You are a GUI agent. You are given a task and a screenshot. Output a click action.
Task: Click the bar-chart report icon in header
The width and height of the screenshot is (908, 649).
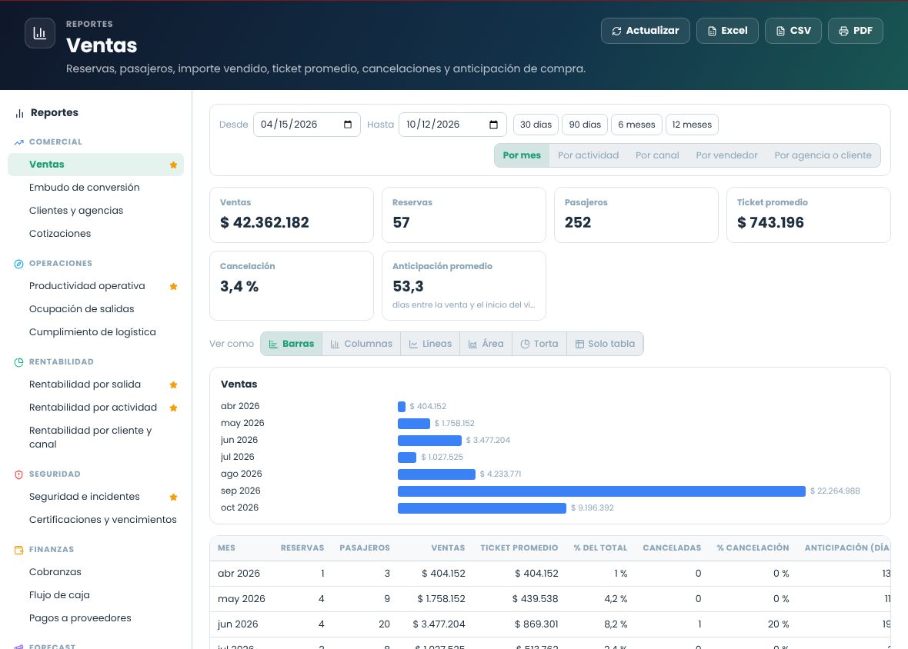coord(40,33)
